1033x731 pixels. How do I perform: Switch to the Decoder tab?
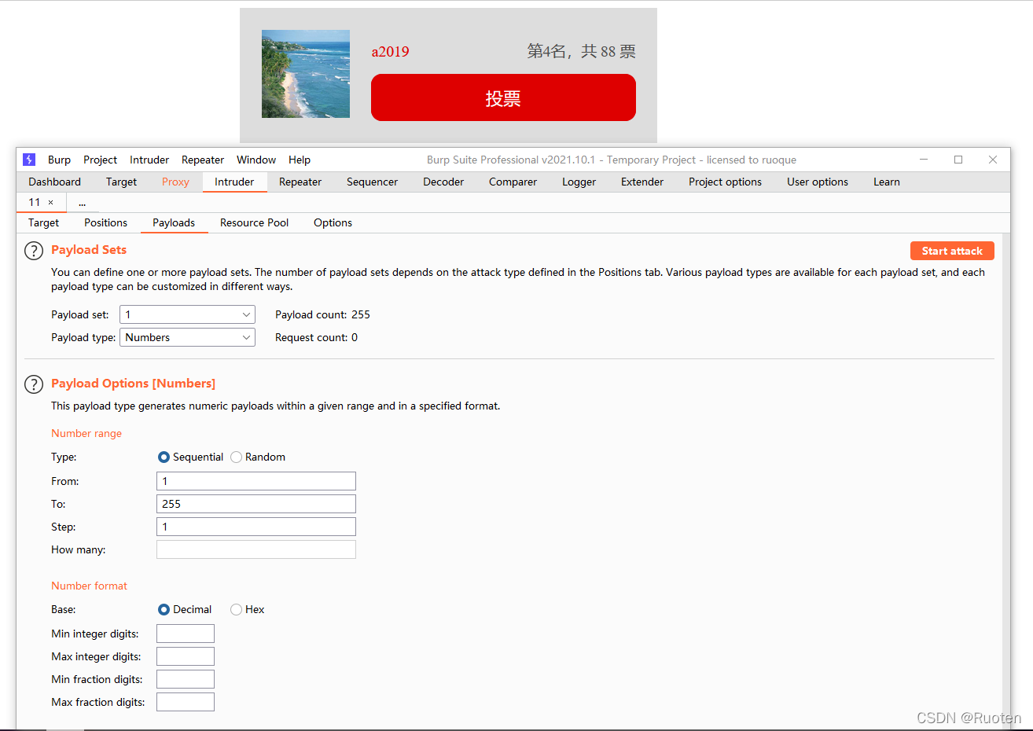(x=443, y=182)
